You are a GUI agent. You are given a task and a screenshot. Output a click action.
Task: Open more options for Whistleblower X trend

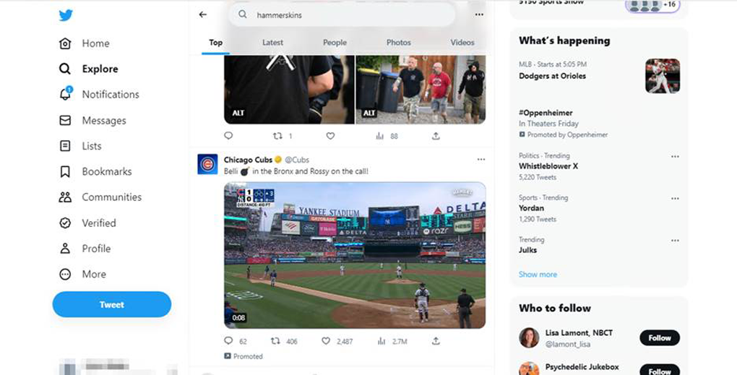675,156
